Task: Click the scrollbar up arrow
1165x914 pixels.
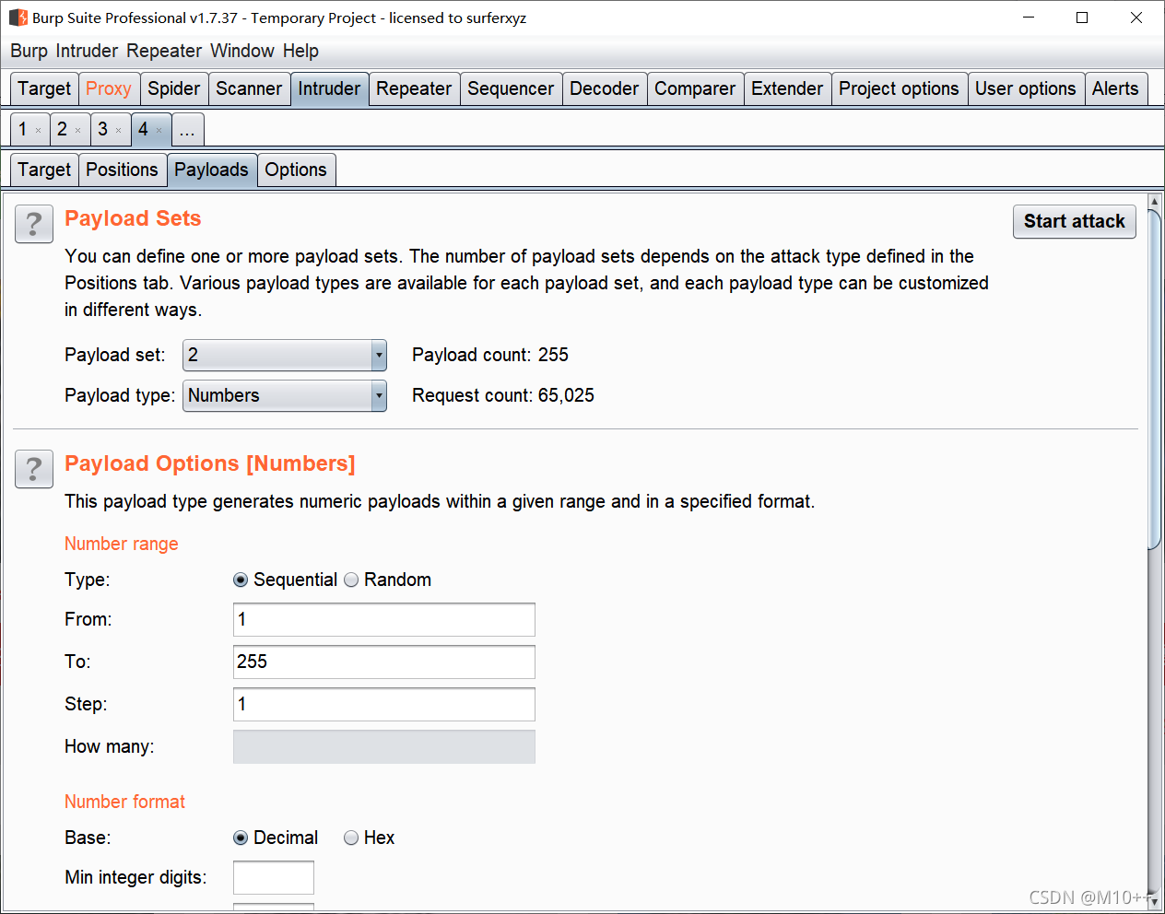Action: pos(1154,201)
